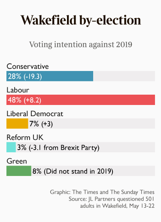Click the Graphic credit line
This screenshot has height=222, width=161.
point(102,192)
